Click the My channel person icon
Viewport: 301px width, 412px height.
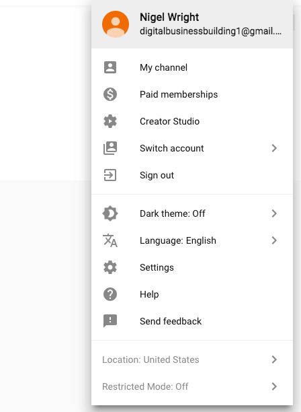pyautogui.click(x=110, y=67)
